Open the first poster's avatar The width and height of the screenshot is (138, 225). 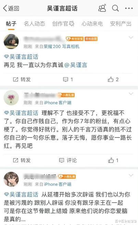click(11, 41)
